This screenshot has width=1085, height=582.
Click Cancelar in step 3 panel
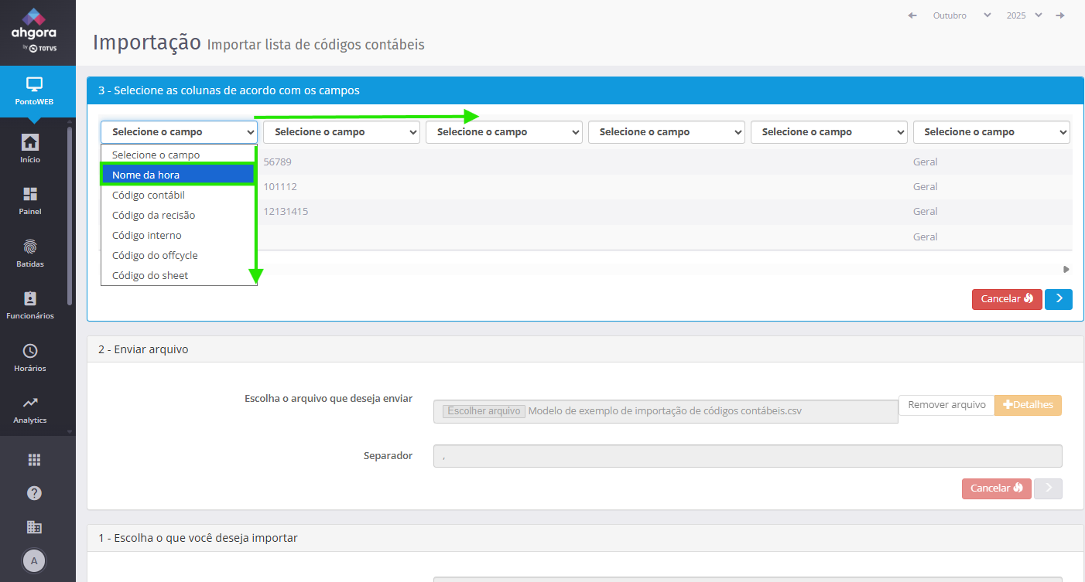tap(1007, 299)
